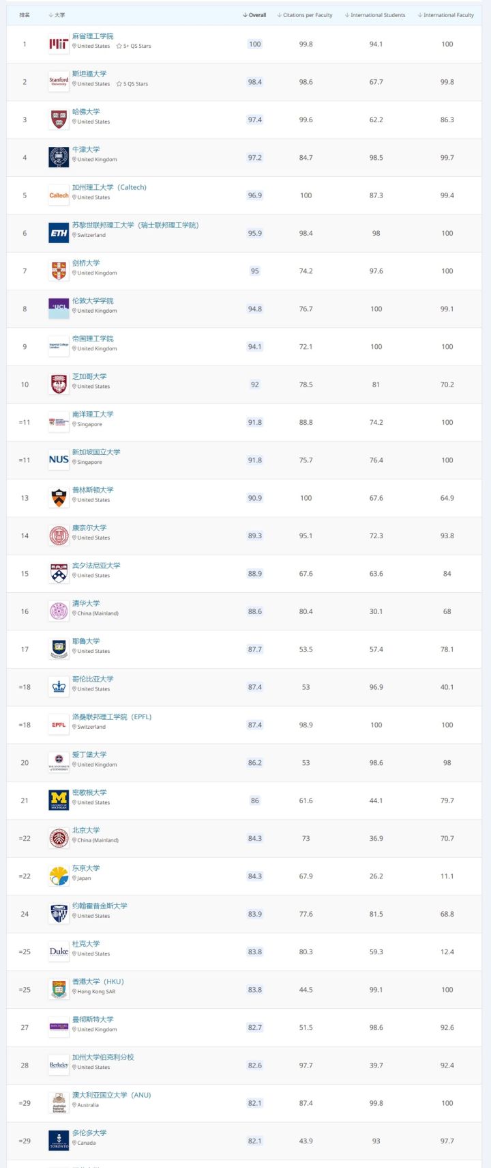
Task: Click the EPFL logo
Action: 59,725
